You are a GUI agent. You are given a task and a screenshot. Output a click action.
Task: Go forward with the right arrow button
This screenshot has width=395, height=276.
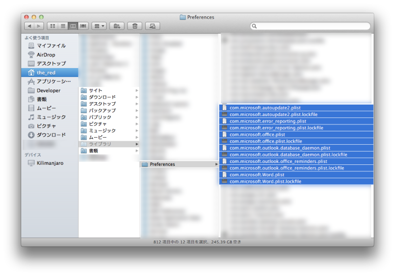tap(39, 26)
